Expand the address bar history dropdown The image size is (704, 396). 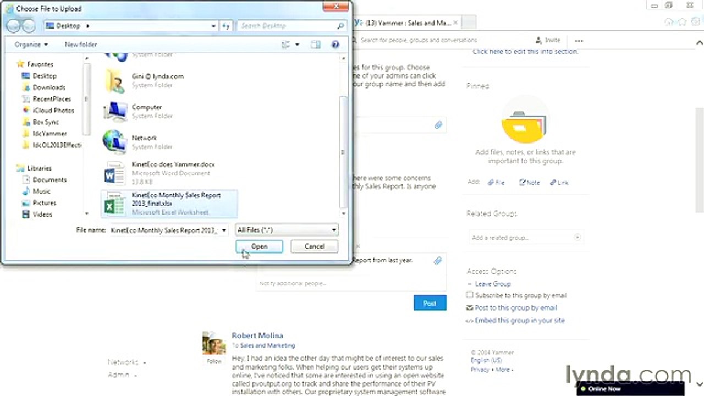point(213,26)
